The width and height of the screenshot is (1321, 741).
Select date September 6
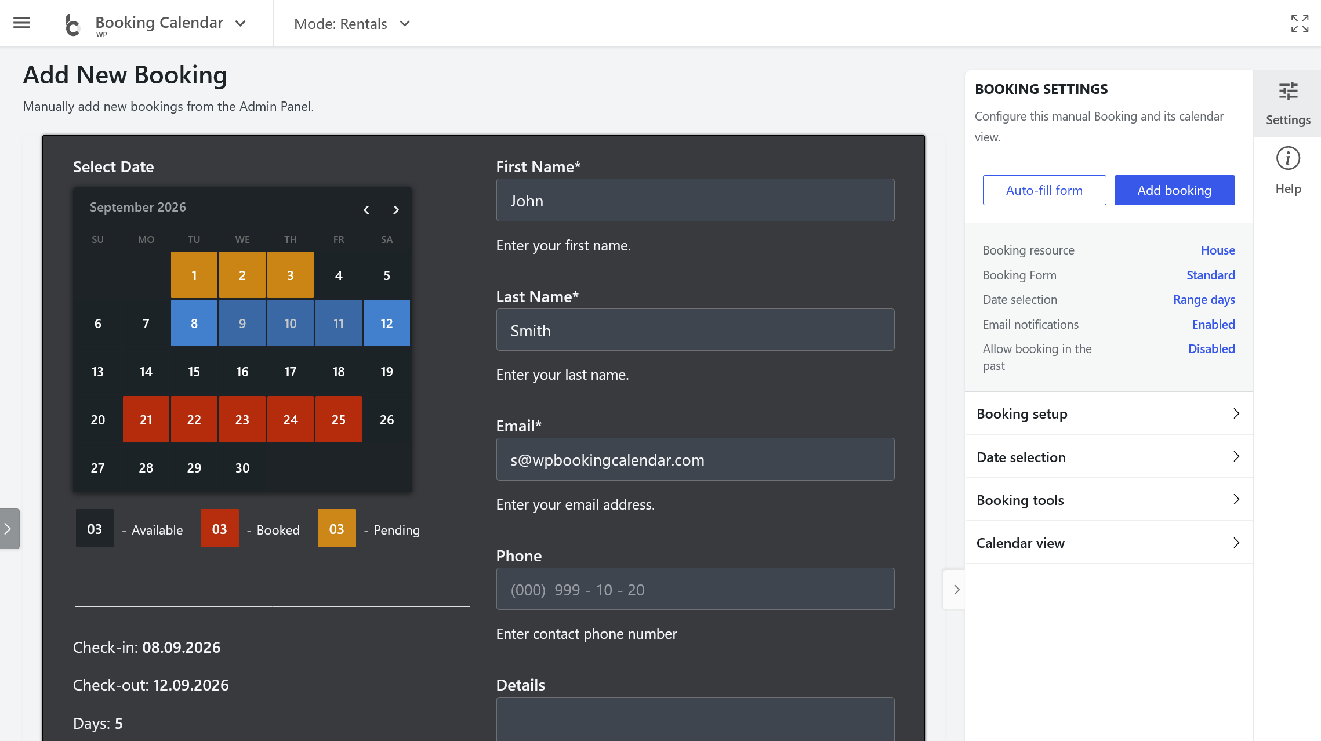click(98, 323)
